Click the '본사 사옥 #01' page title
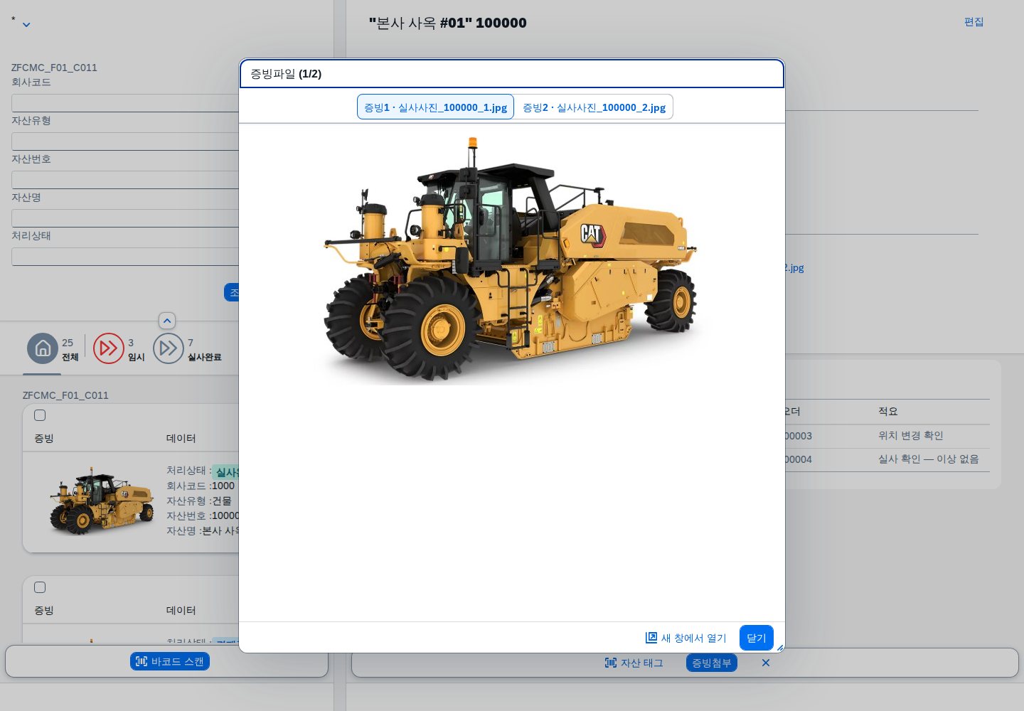The width and height of the screenshot is (1024, 711). click(448, 23)
